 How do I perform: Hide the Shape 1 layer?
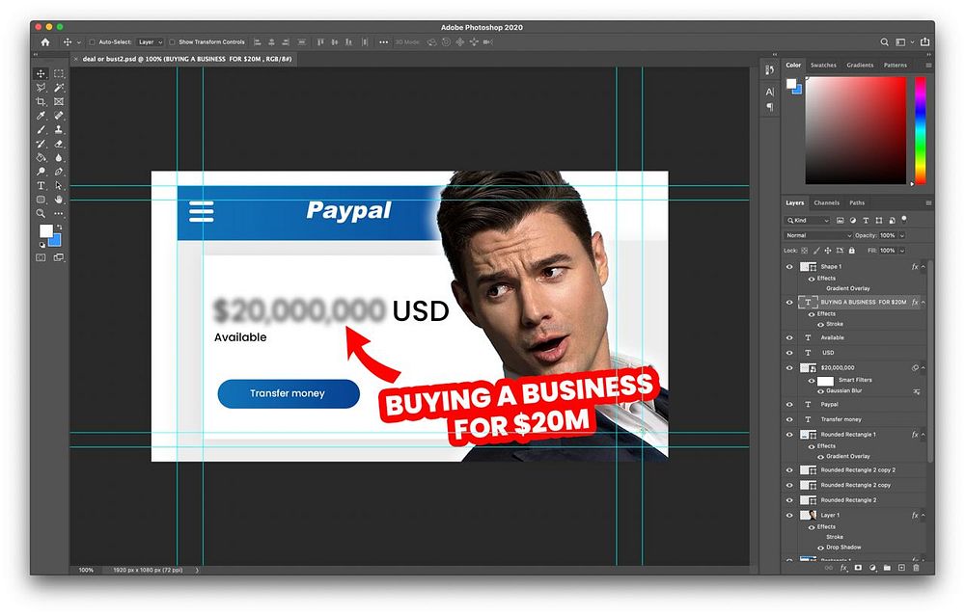point(789,267)
